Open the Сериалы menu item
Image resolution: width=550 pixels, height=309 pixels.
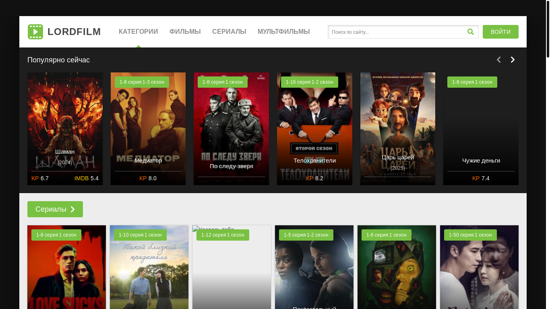pyautogui.click(x=229, y=32)
